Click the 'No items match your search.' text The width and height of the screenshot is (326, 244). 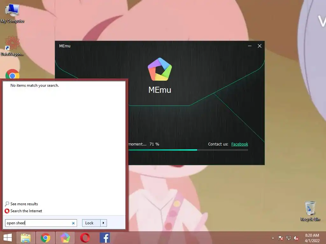click(35, 85)
